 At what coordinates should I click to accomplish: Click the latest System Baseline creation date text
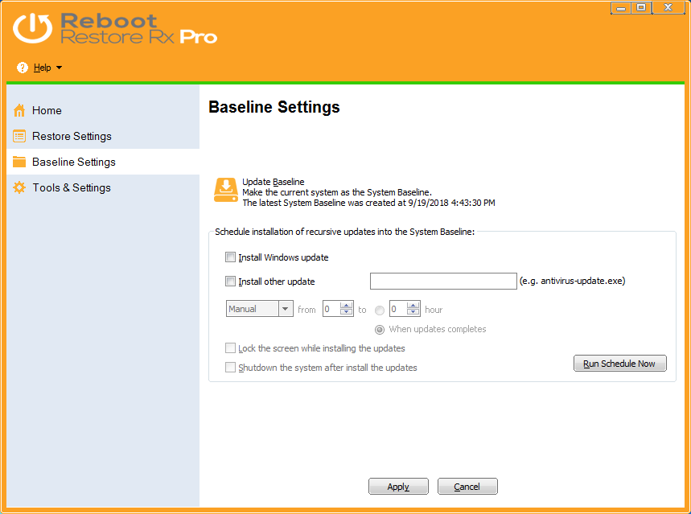click(369, 203)
